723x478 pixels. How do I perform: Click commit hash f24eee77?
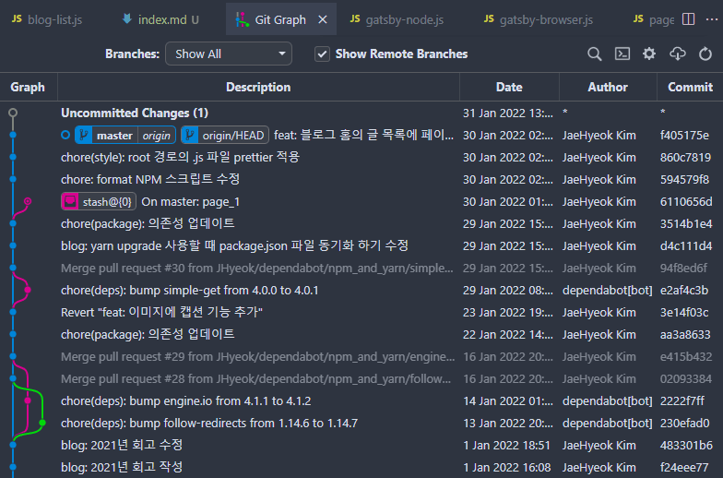tap(684, 467)
